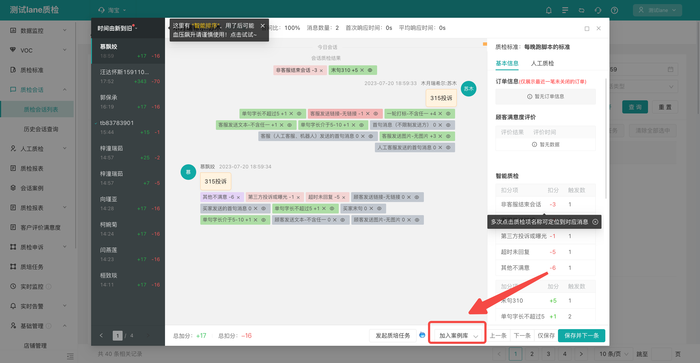The height and width of the screenshot is (363, 700).
Task: Open the notification bell icon
Action: 549,10
